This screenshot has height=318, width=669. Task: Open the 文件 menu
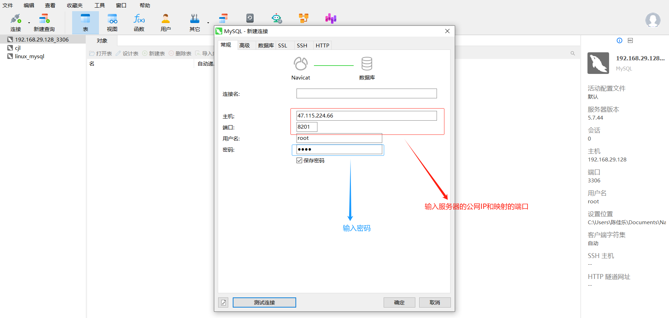8,5
